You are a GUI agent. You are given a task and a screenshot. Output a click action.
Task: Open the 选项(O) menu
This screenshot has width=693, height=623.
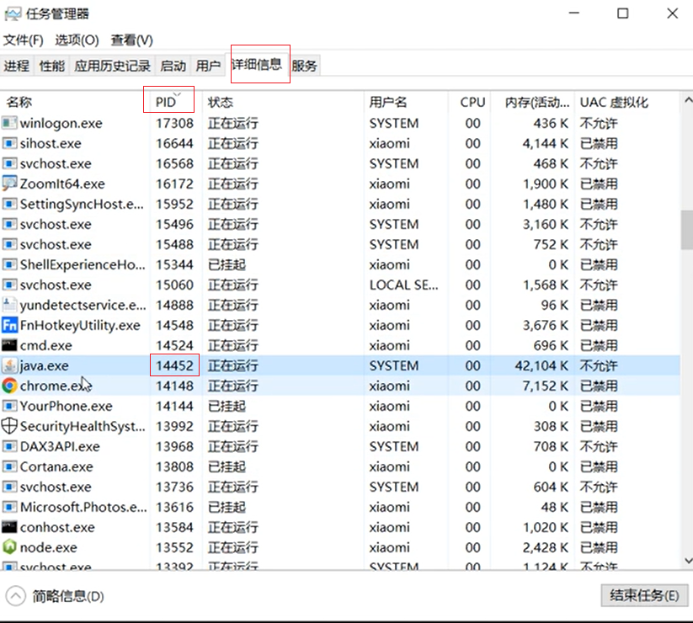(77, 40)
